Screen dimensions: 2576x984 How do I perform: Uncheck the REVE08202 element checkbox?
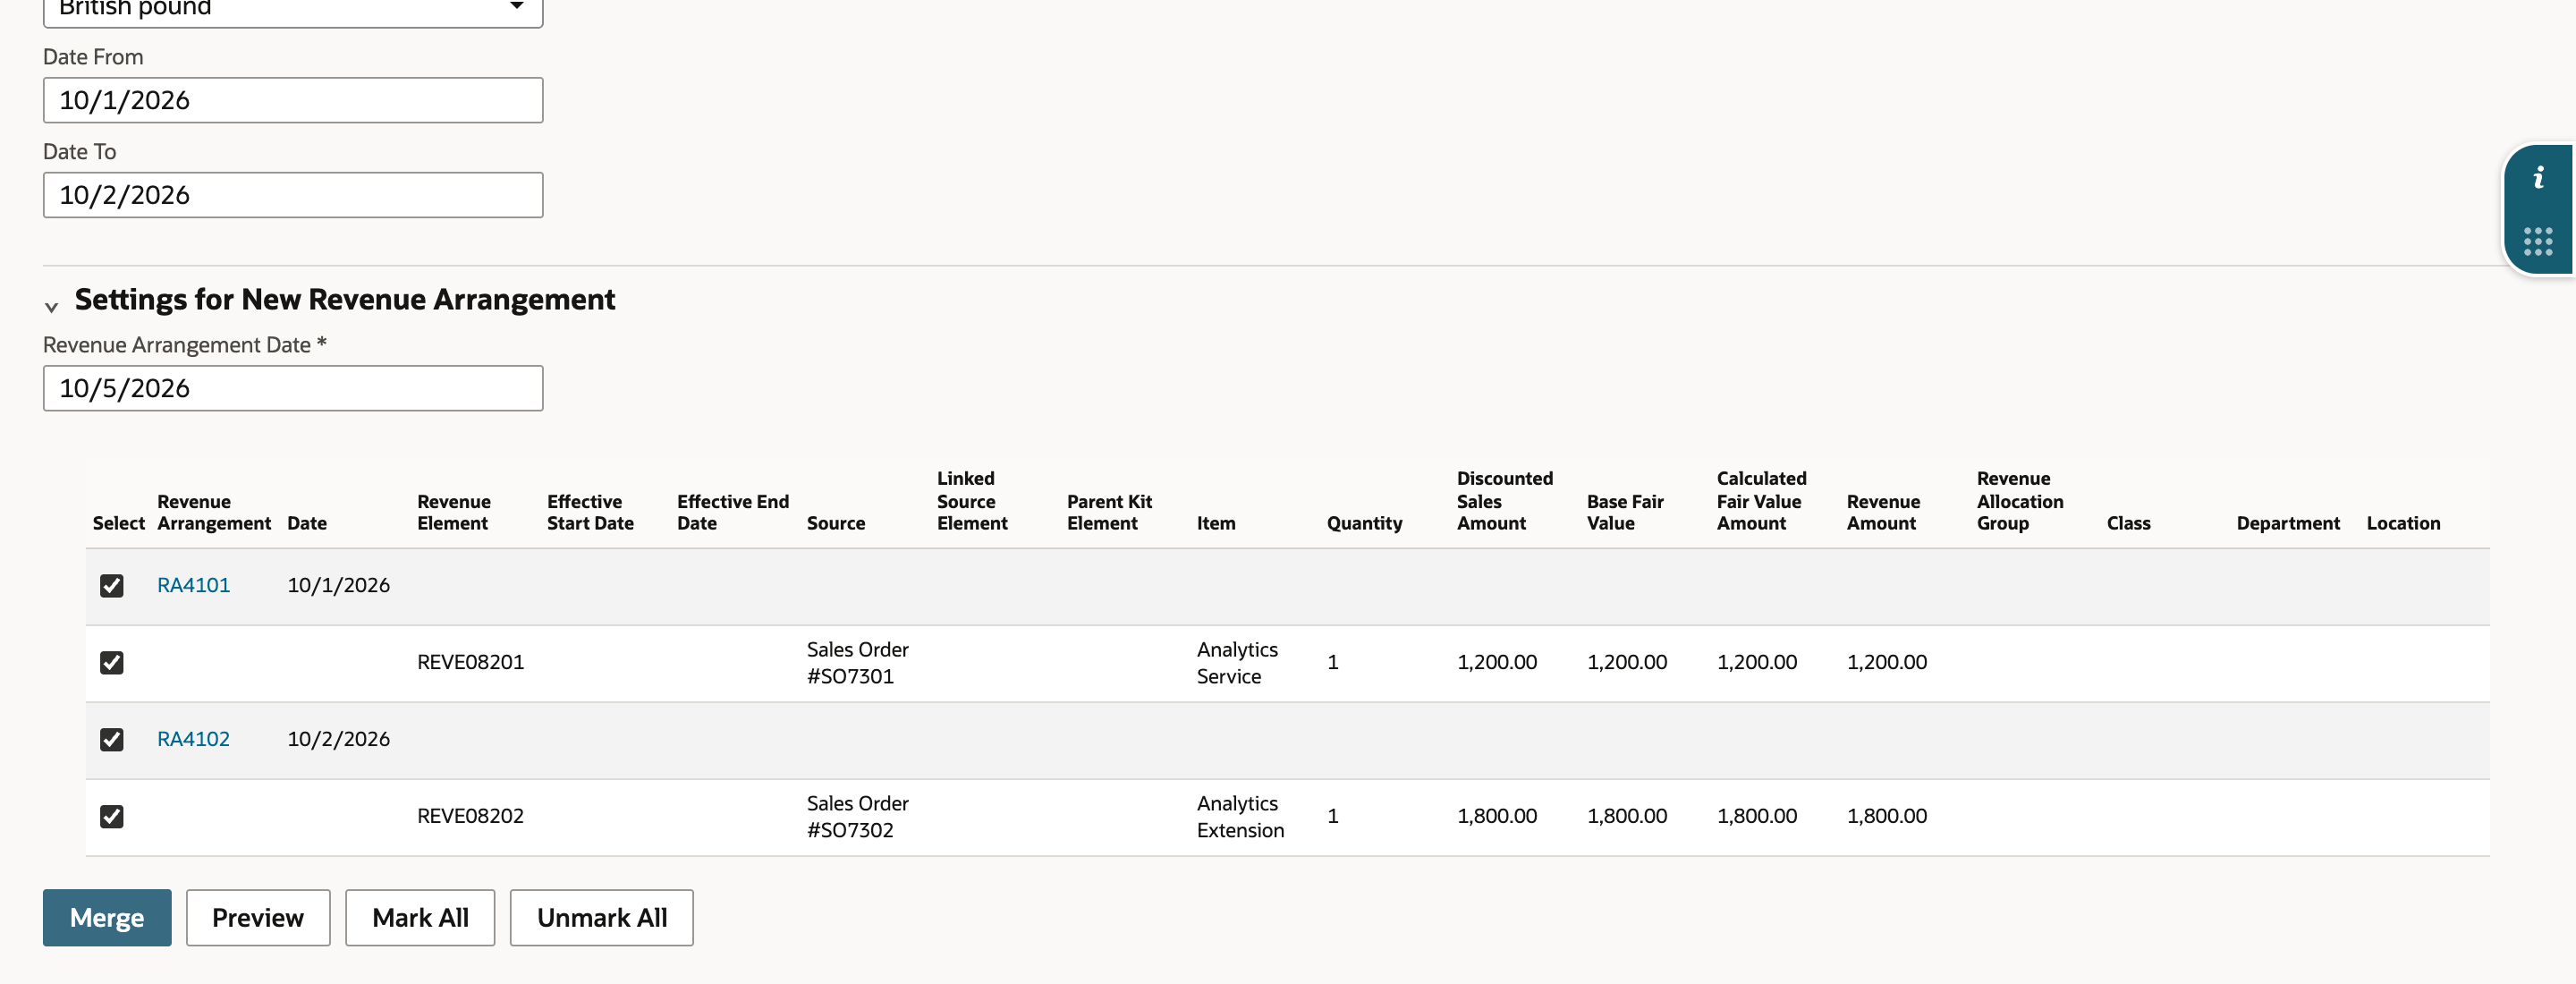click(x=112, y=817)
